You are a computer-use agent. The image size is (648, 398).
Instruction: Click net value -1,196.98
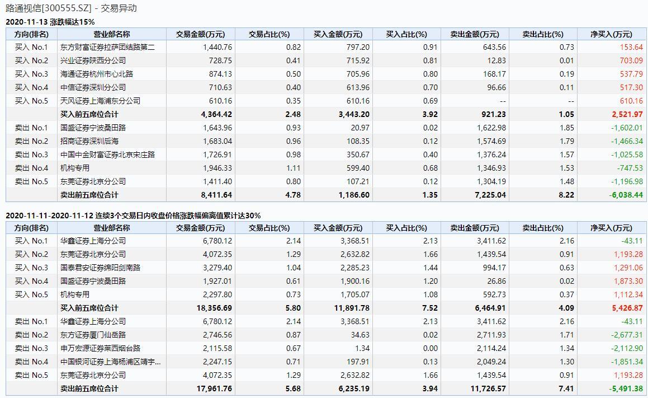(627, 181)
